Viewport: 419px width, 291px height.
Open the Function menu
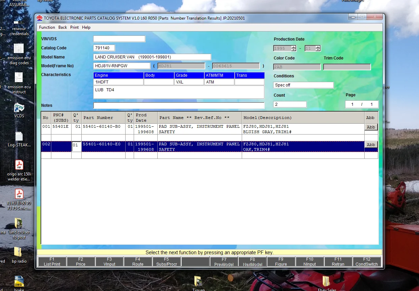[47, 27]
